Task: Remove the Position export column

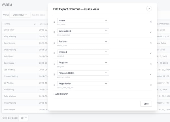Action: point(151,43)
